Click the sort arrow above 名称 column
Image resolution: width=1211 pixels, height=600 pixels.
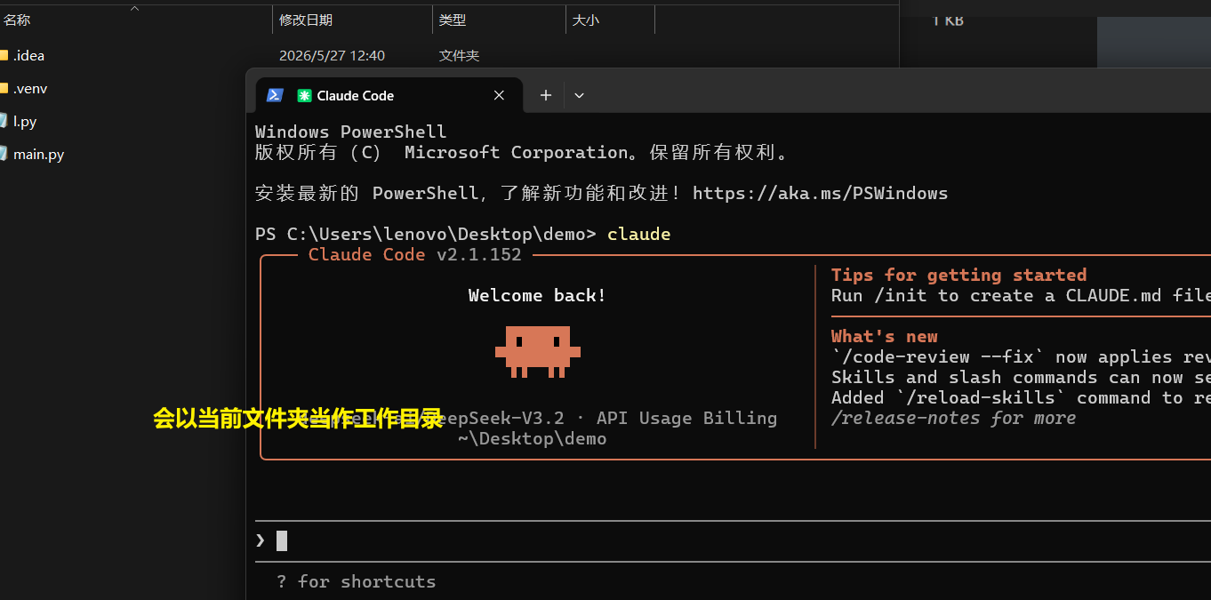pos(135,8)
